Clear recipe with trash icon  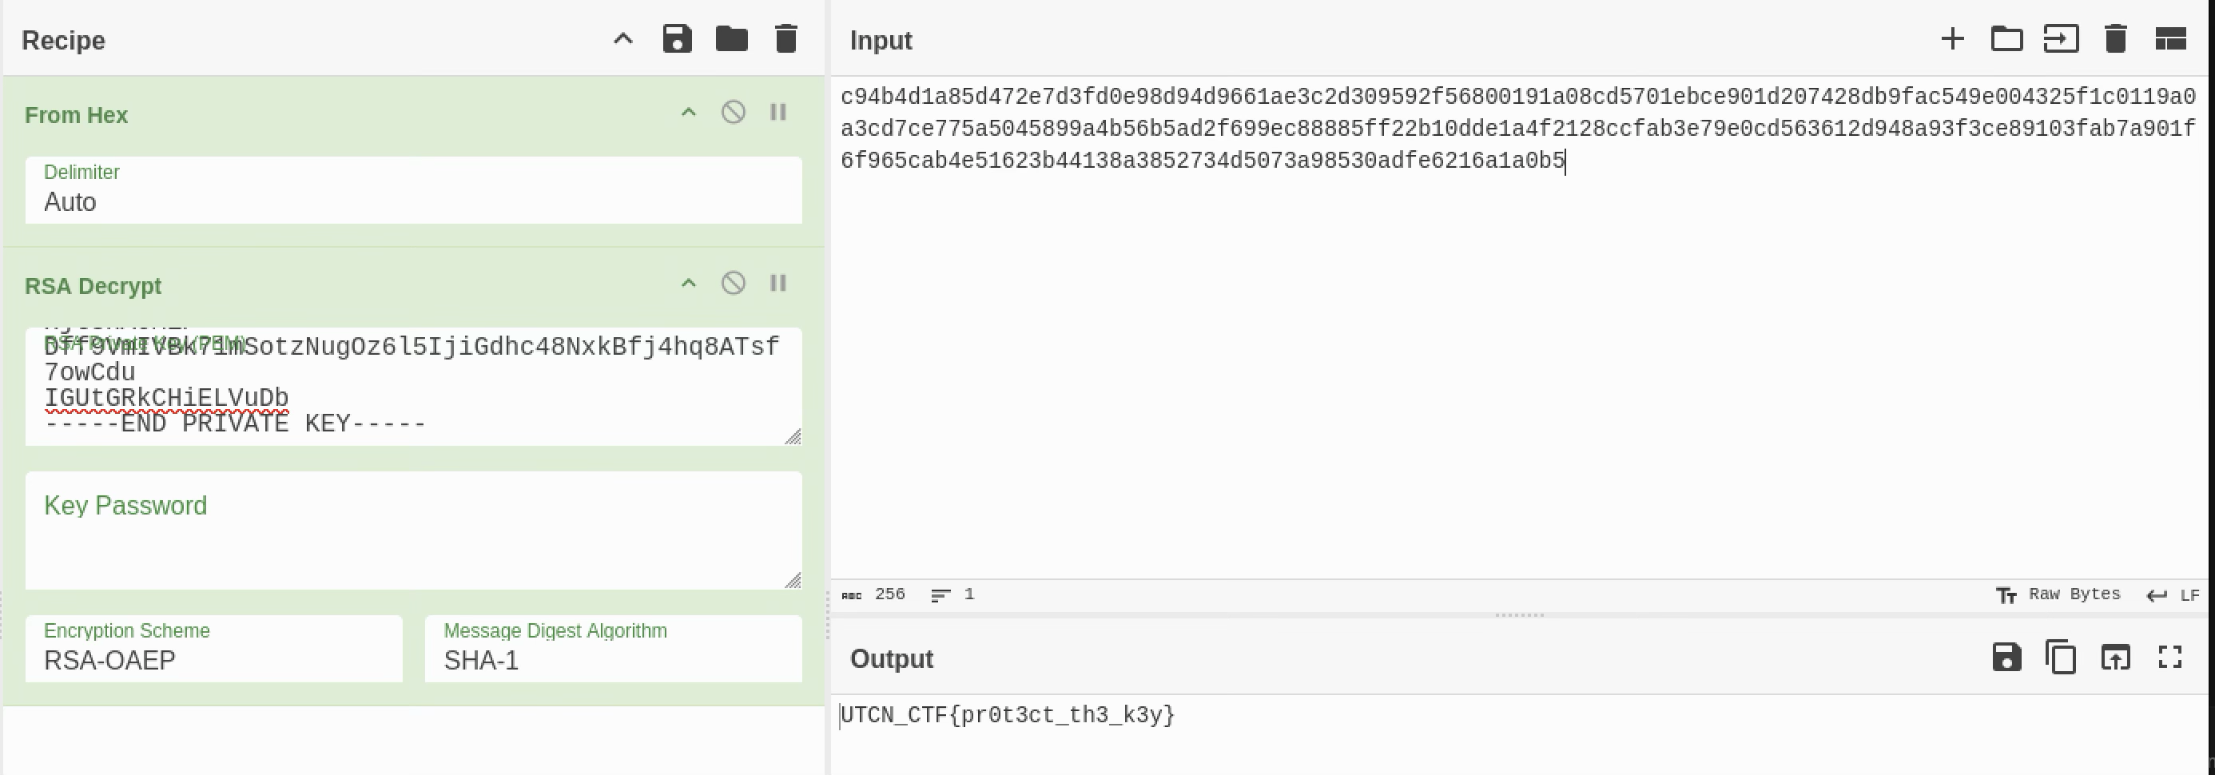(x=786, y=38)
